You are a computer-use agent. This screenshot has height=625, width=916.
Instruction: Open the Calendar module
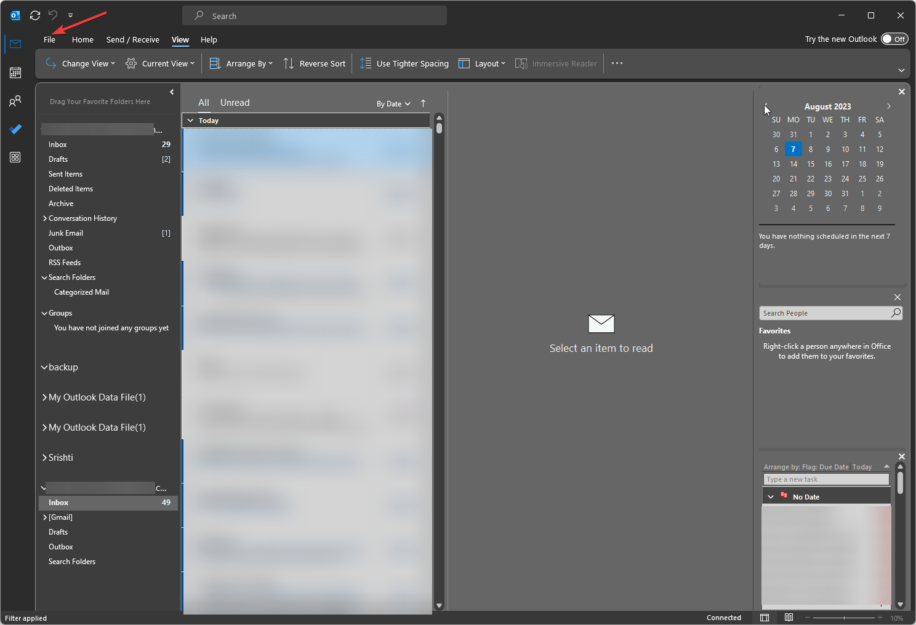[15, 72]
